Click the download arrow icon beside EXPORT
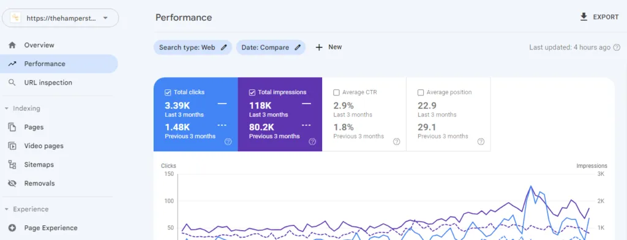This screenshot has height=240, width=627. pyautogui.click(x=584, y=17)
